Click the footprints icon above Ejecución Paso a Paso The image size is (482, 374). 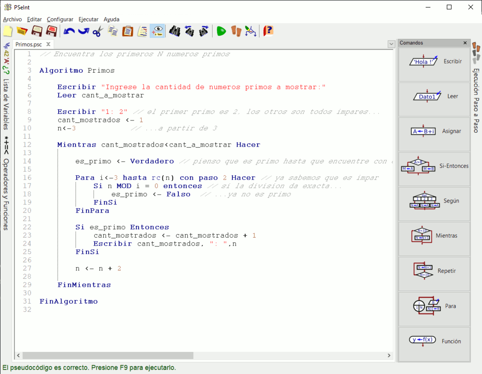pos(476,53)
